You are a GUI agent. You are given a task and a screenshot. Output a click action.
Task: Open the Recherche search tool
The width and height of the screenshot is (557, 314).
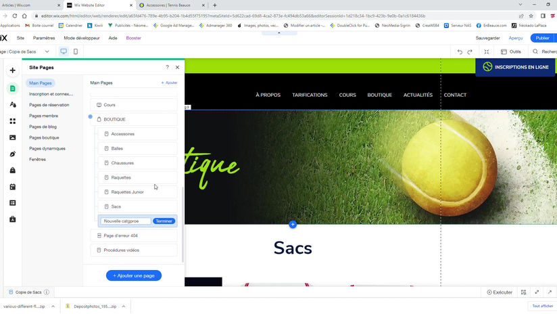pos(545,52)
